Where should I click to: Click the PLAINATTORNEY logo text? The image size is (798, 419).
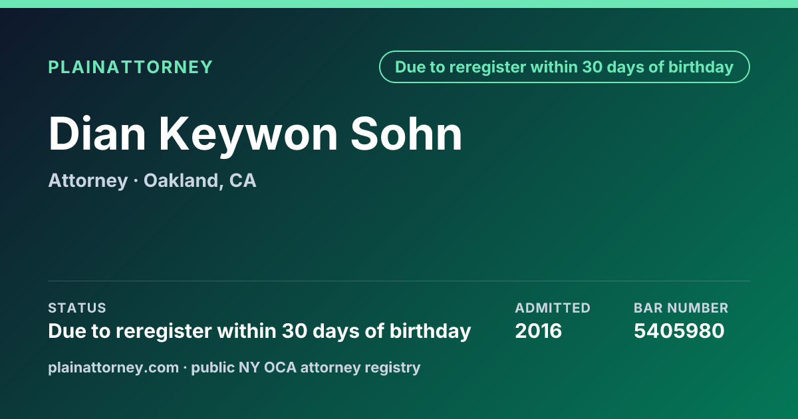point(130,67)
